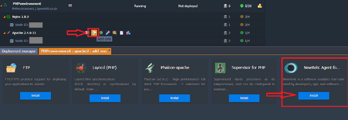Click the yellow owner icon on PHPenvironment row

260,6
